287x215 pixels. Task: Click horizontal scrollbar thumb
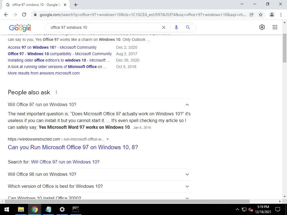point(127,201)
